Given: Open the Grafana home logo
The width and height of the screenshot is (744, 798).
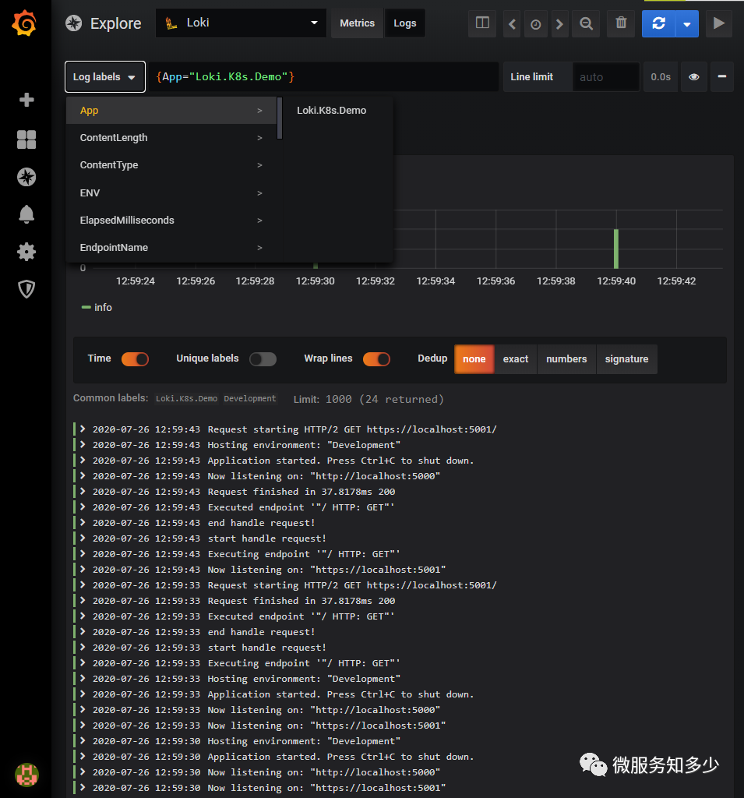Looking at the screenshot, I should coord(24,23).
